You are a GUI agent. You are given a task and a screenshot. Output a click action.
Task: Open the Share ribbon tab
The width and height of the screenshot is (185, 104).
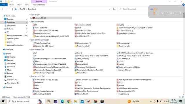pos(19,5)
